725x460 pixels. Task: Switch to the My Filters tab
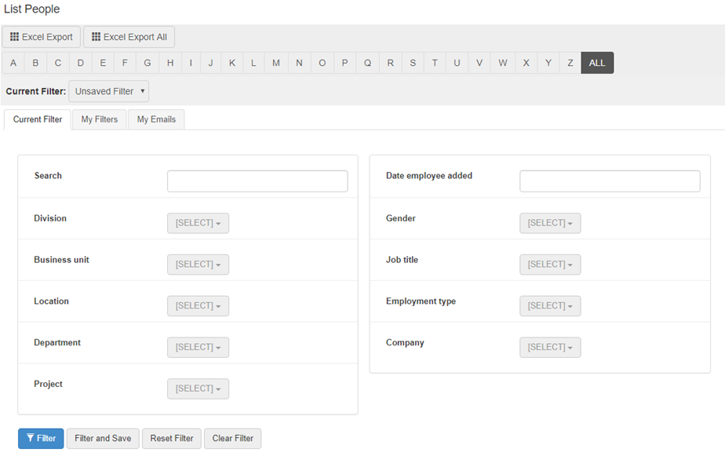[100, 119]
